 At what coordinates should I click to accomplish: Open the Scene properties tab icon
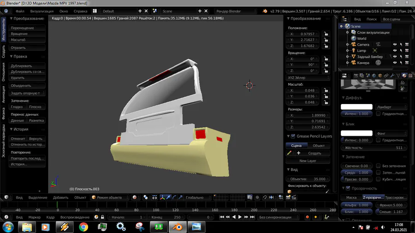[x=368, y=76]
